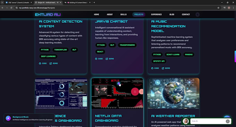Open Demo link for Jarvis Chatbot

[110, 59]
